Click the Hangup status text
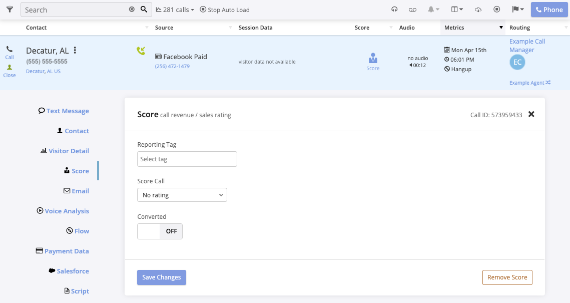This screenshot has height=303, width=570. point(461,69)
